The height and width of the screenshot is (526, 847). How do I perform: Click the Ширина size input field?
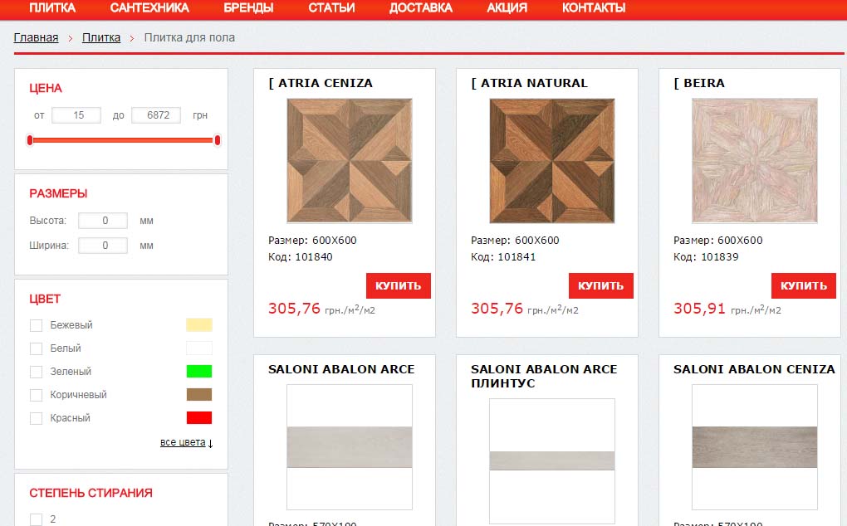coord(103,246)
